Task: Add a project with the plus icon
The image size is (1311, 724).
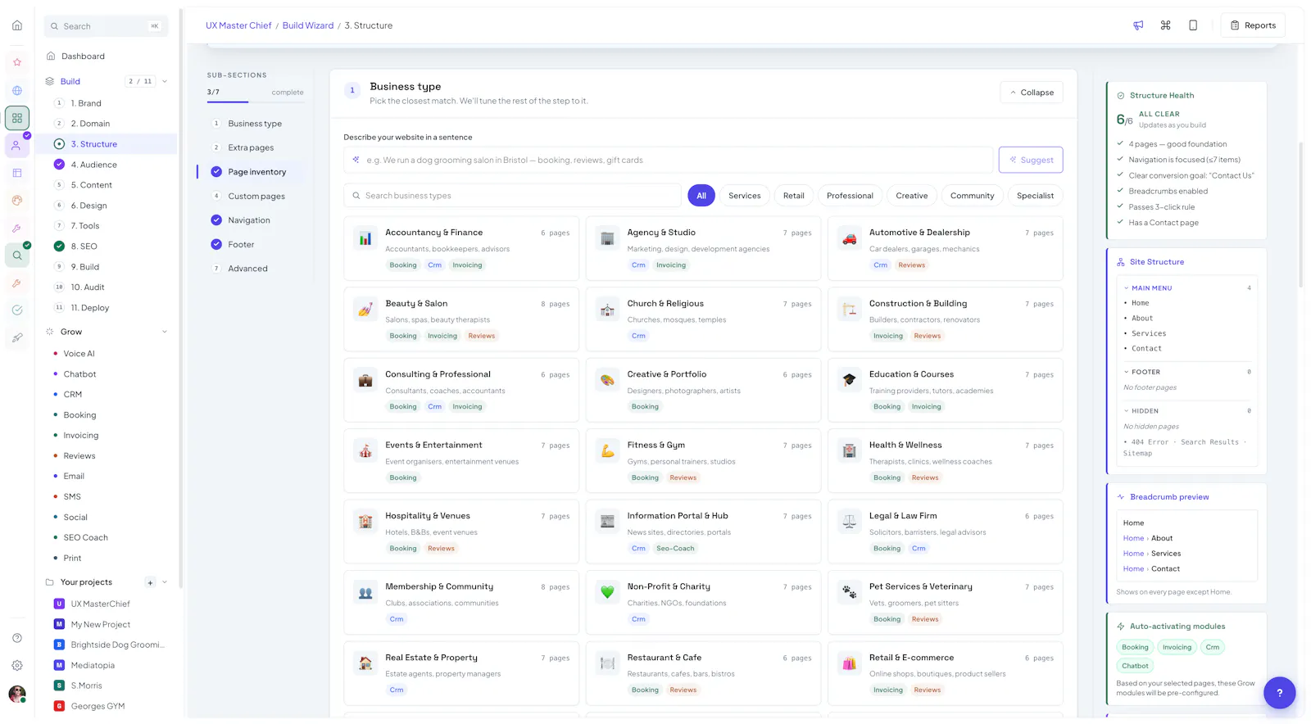Action: point(150,582)
